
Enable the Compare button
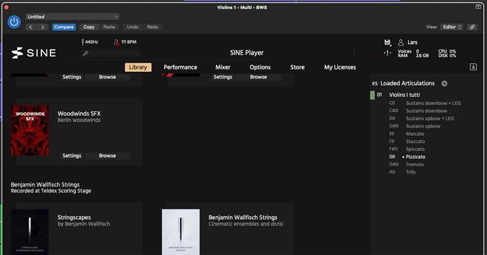pos(64,27)
